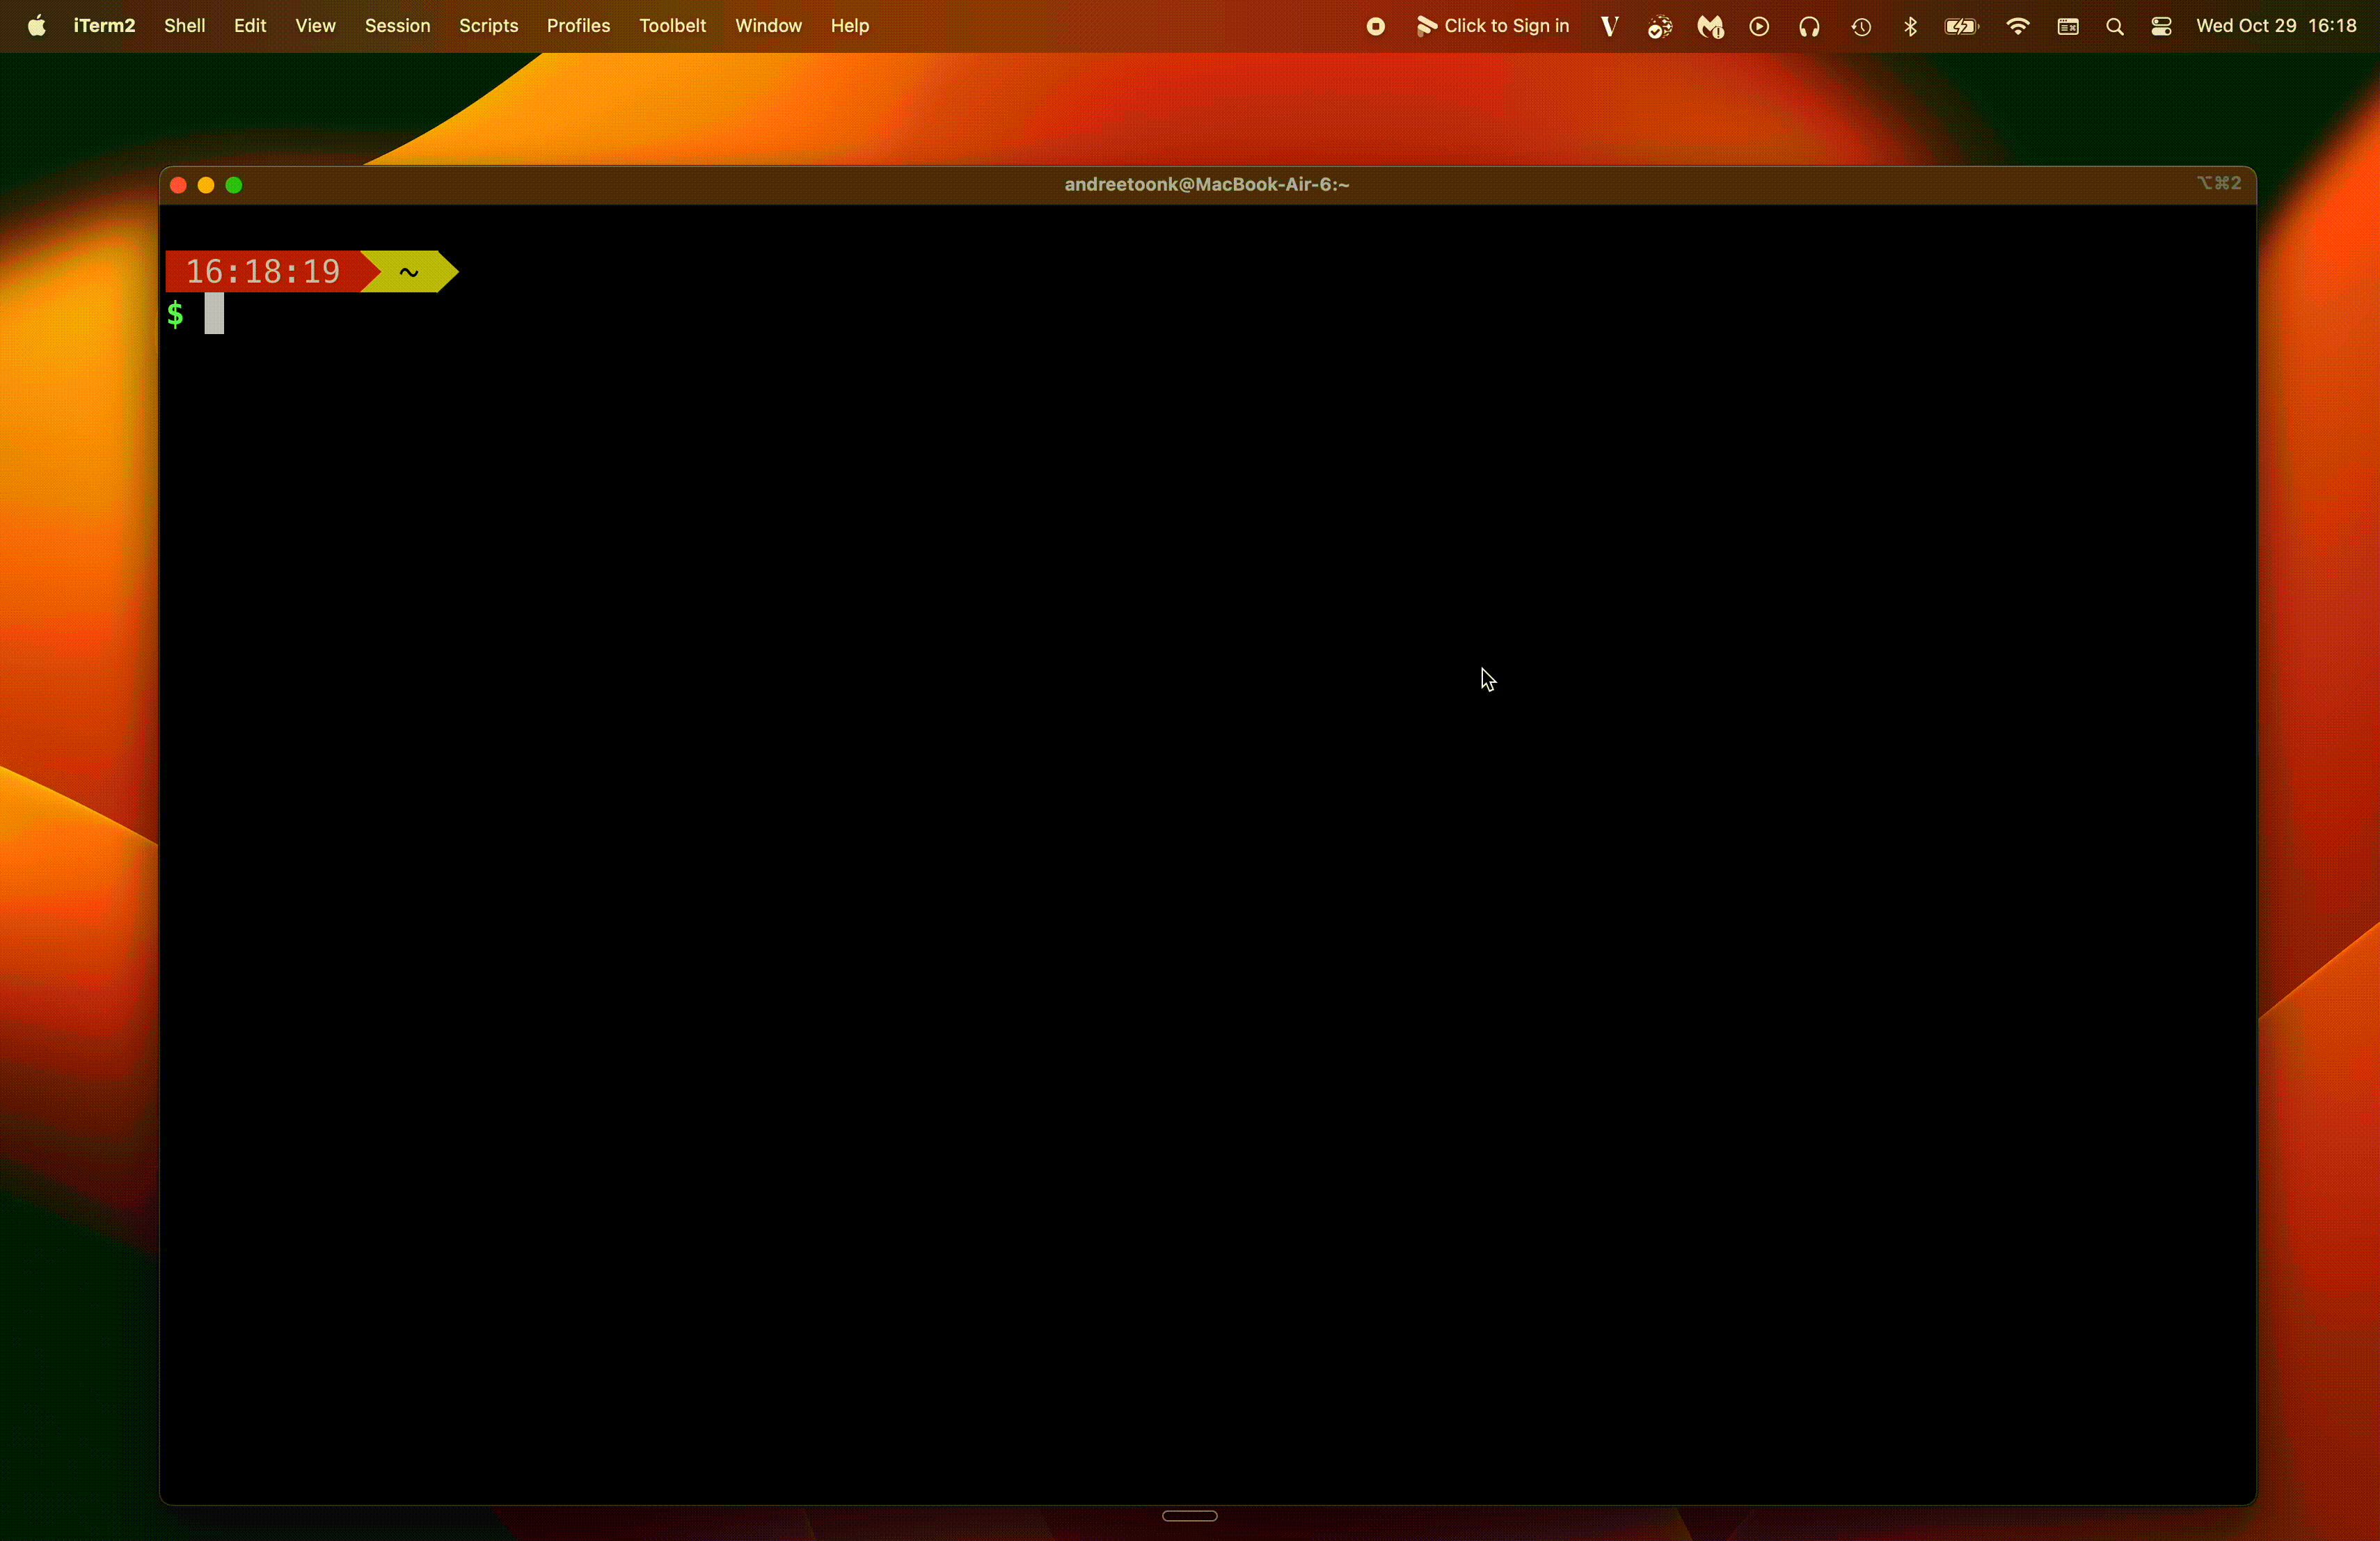Viewport: 2380px width, 1541px height.
Task: Open the Apple menu
Action: [x=36, y=26]
